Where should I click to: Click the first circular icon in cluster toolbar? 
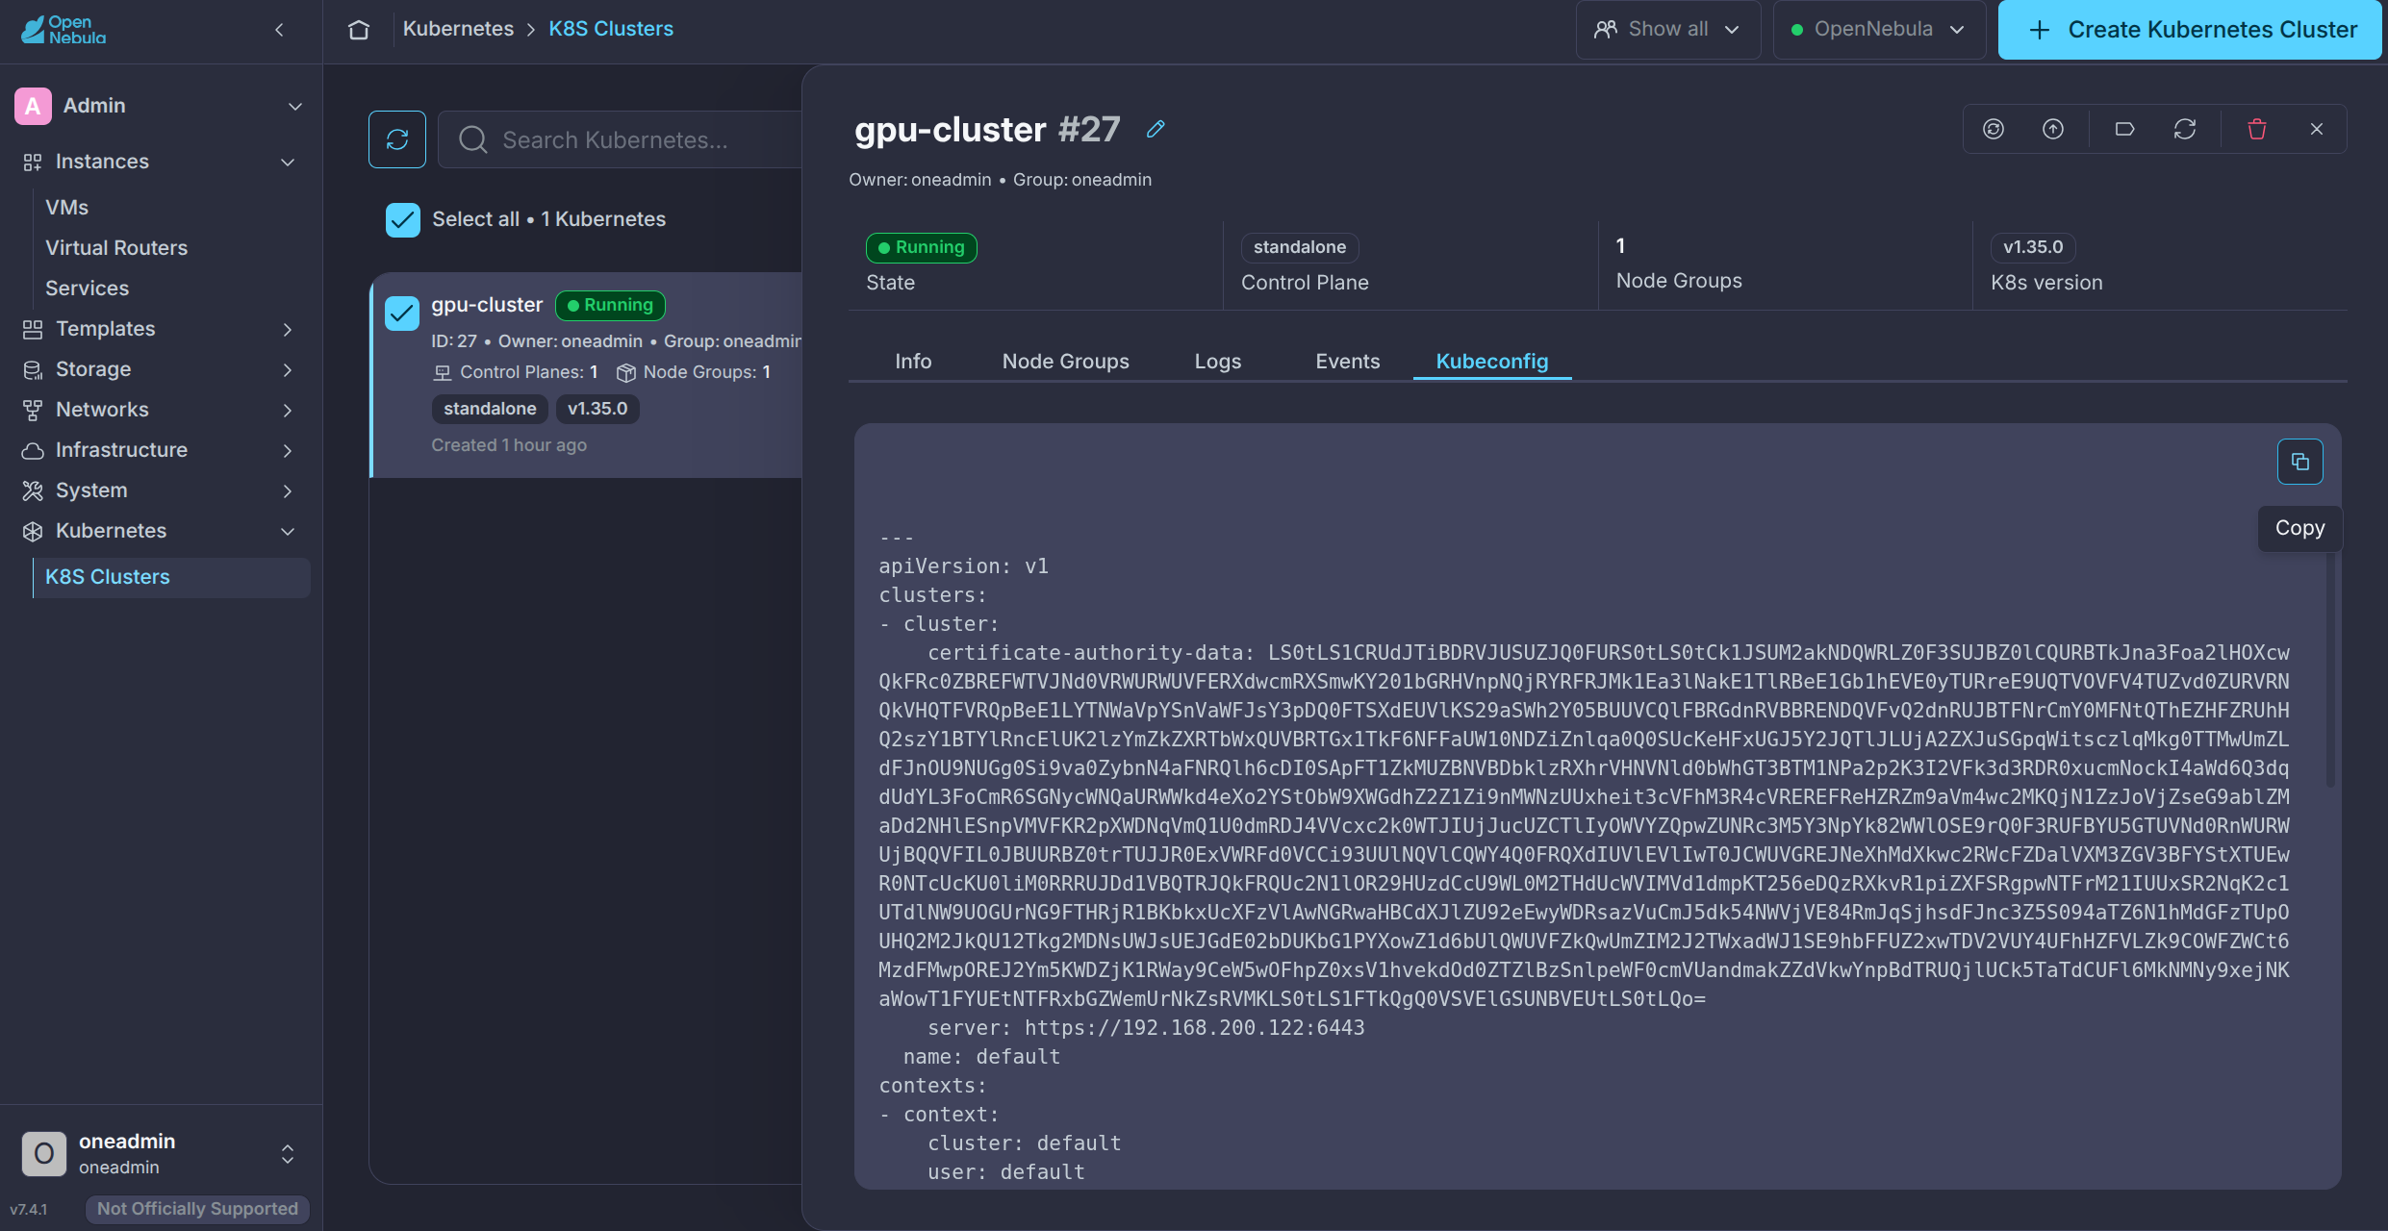pyautogui.click(x=1994, y=129)
